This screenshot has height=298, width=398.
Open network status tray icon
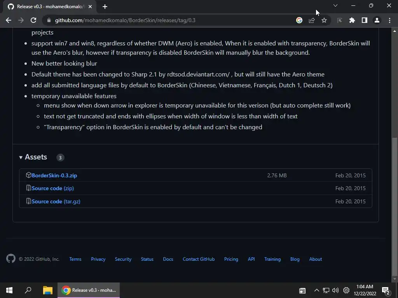pyautogui.click(x=326, y=290)
